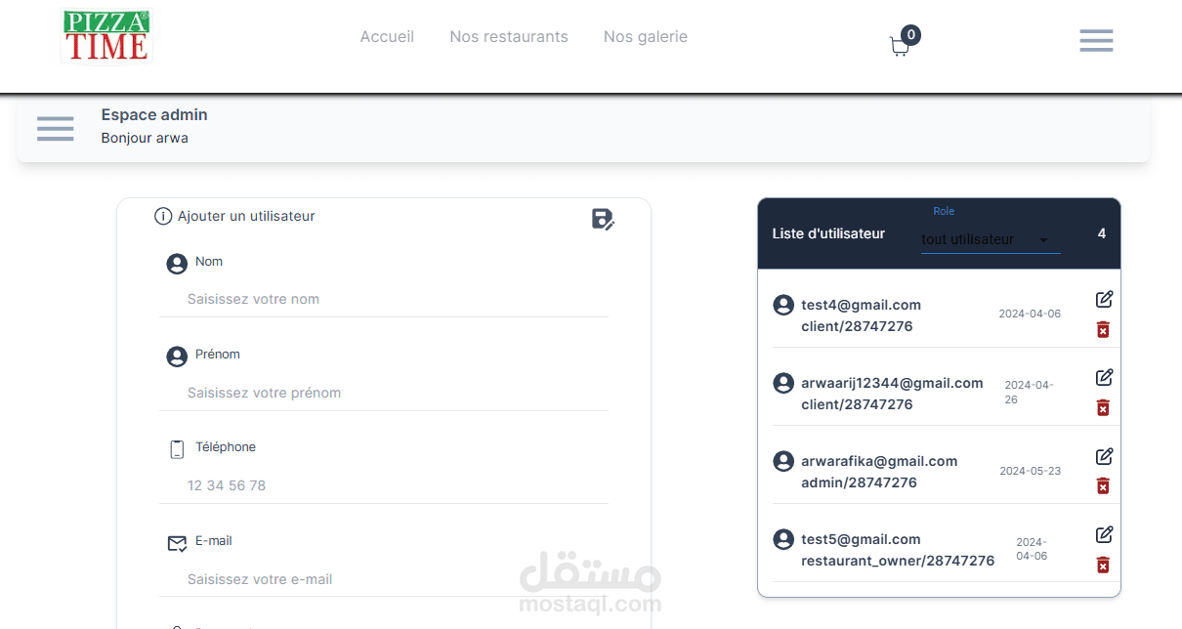Click the text test4@gmail.com

862,305
